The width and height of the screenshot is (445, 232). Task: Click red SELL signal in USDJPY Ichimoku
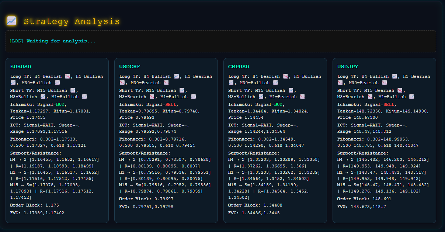(x=389, y=105)
